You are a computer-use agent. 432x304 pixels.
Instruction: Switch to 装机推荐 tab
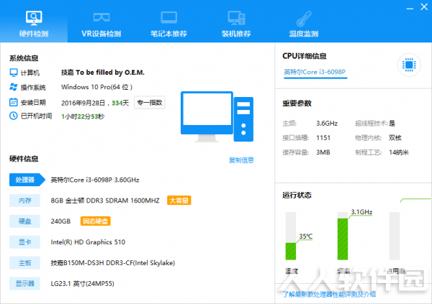click(x=236, y=22)
